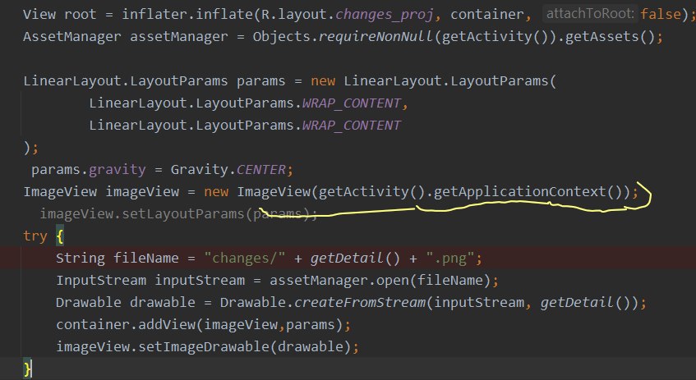The image size is (696, 380).
Task: Click the createFromStream method
Action: [360, 302]
